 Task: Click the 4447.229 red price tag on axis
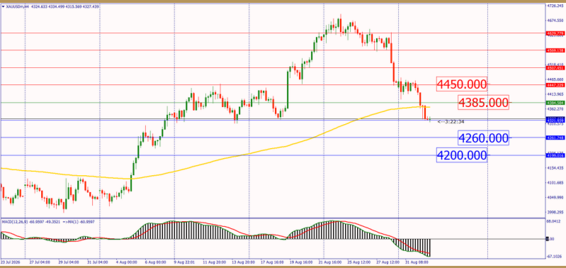click(x=555, y=85)
